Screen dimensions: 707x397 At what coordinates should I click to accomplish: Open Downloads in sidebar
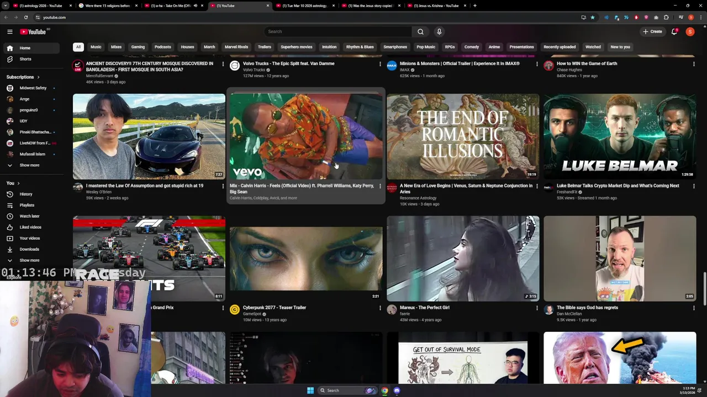(29, 249)
